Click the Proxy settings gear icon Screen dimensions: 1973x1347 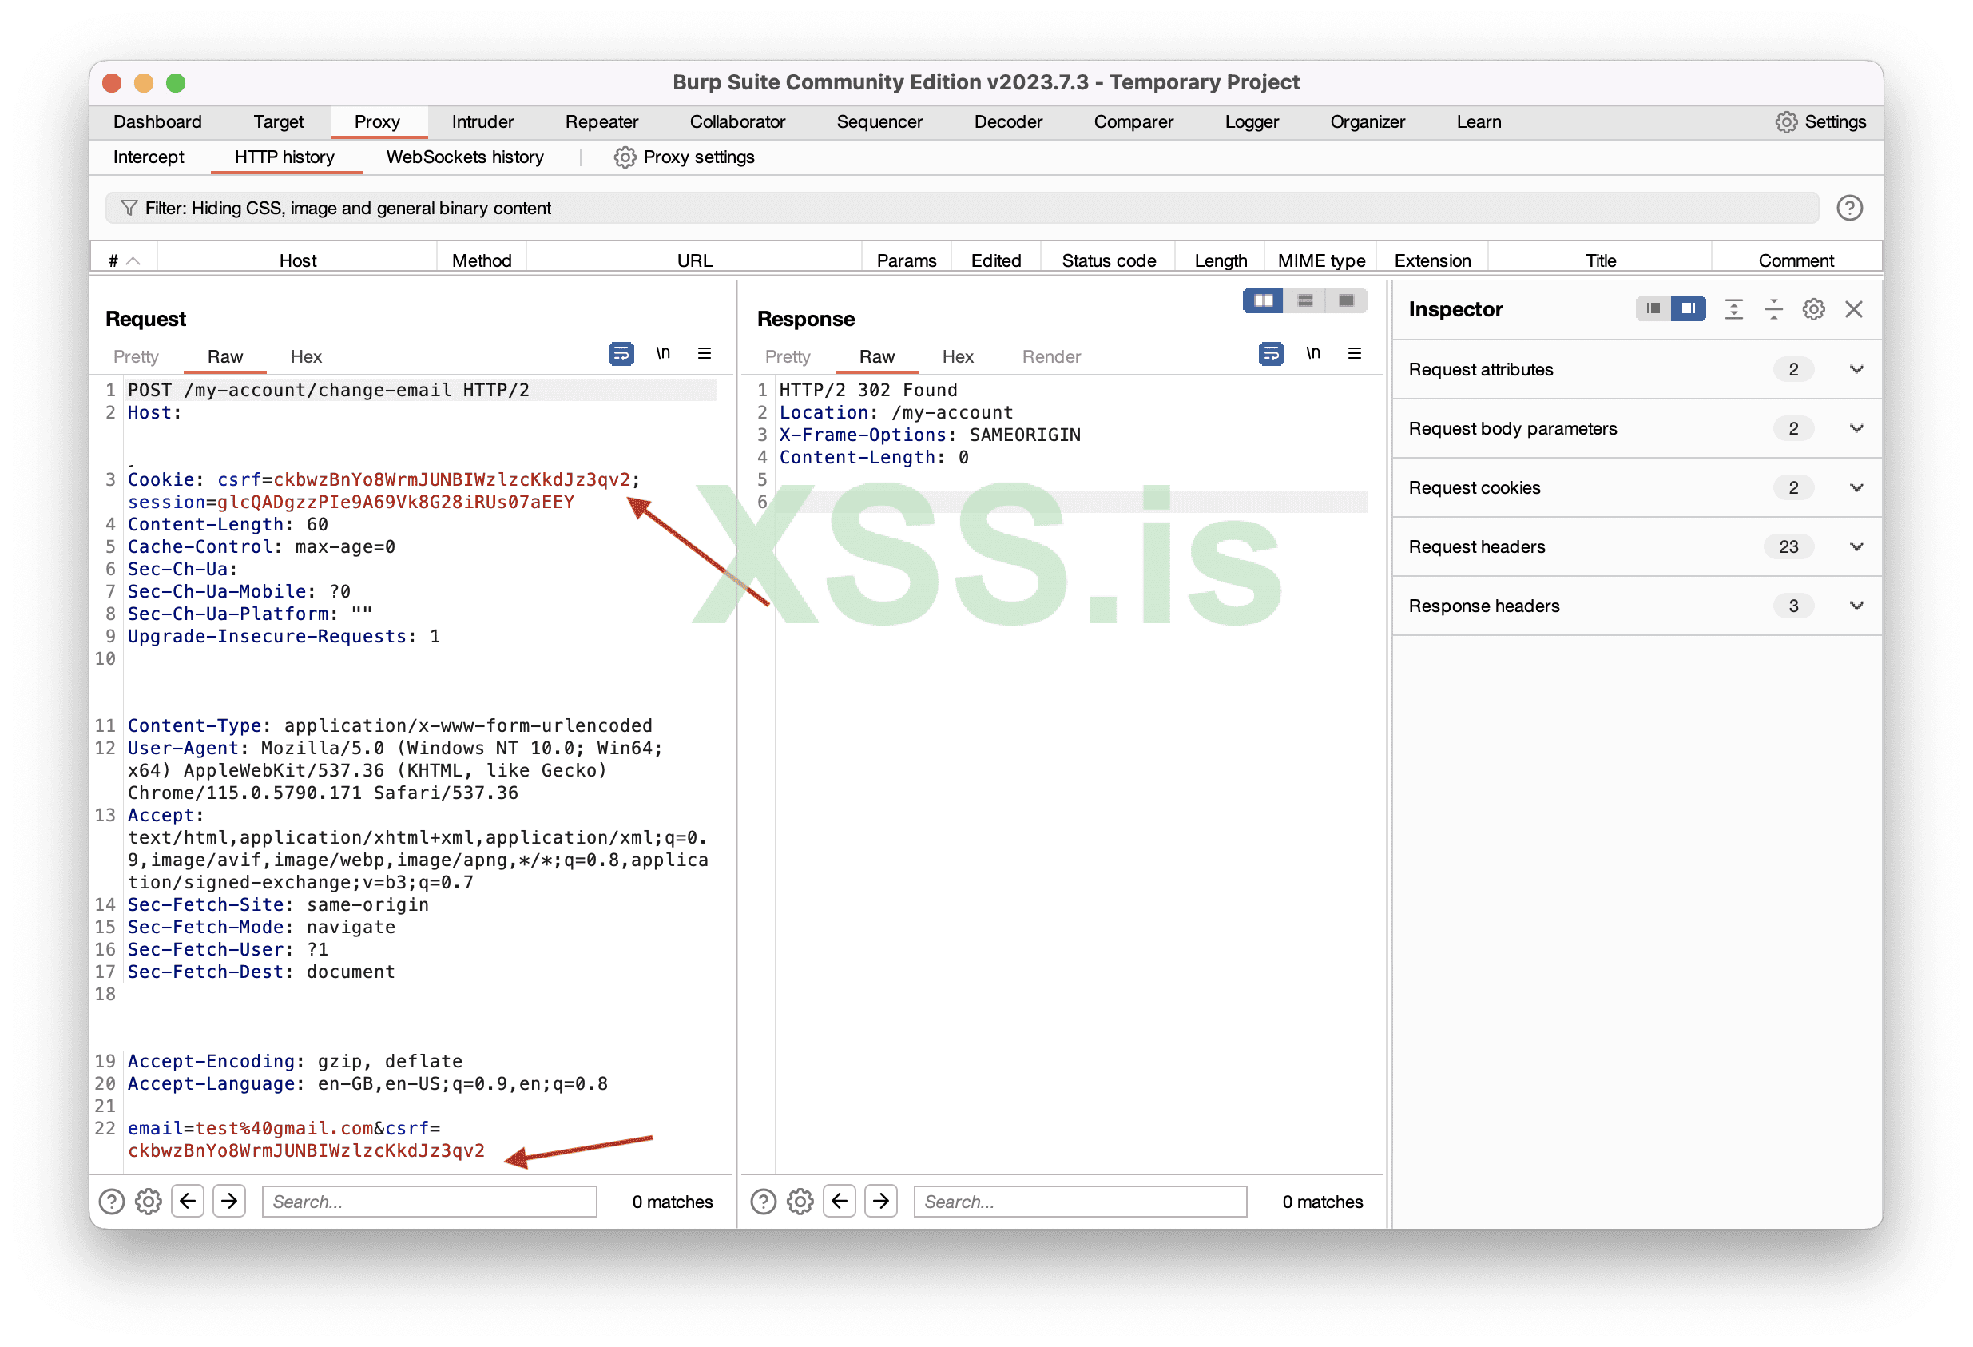click(x=625, y=157)
